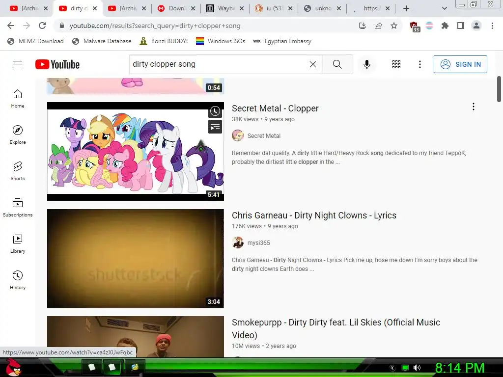Image resolution: width=503 pixels, height=377 pixels.
Task: Open YouTube apps grid icon
Action: 396,64
